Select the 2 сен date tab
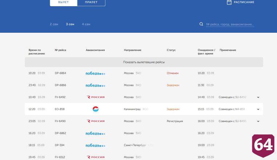 [54, 24]
